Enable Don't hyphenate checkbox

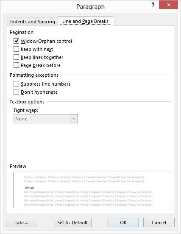[x=16, y=92]
